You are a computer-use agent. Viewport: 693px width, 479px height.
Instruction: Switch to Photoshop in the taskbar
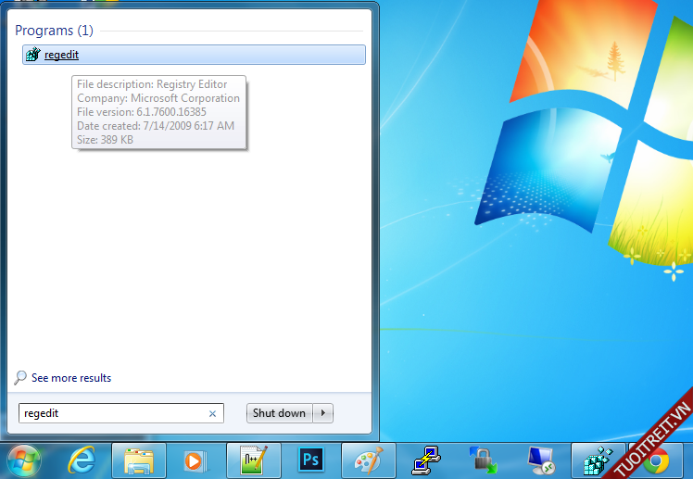point(310,460)
